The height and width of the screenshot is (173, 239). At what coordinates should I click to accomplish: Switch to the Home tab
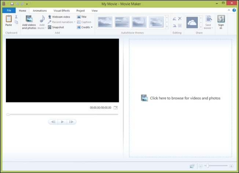point(22,11)
